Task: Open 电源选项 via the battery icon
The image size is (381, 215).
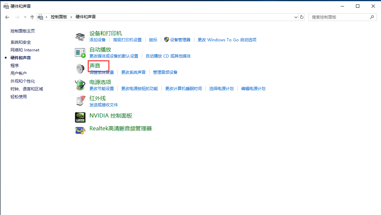Action: pyautogui.click(x=80, y=85)
